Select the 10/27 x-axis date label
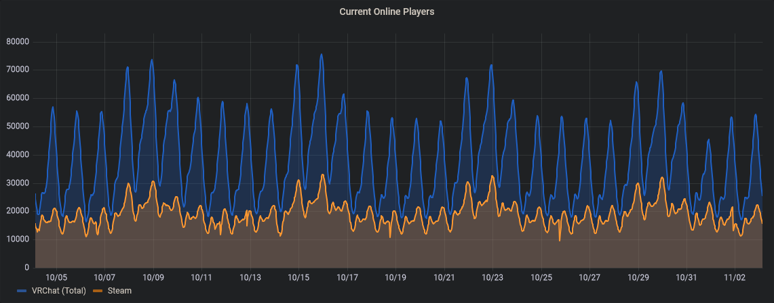The width and height of the screenshot is (774, 303). click(589, 277)
